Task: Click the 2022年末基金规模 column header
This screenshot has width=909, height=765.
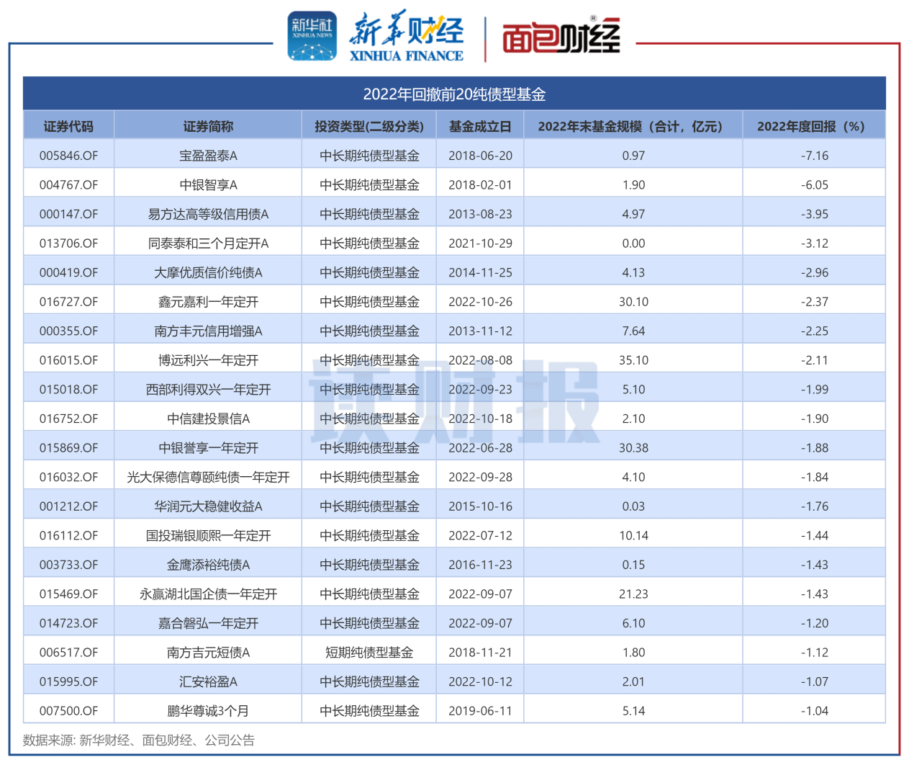Action: pyautogui.click(x=633, y=126)
